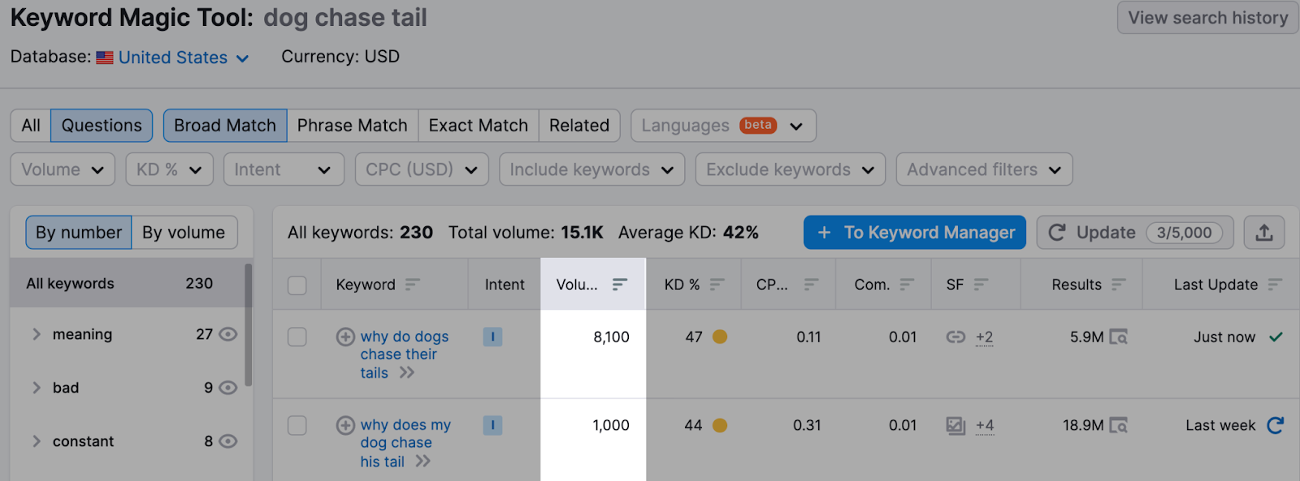Click the 'To Keyword Manager' button
Screen dimensions: 1300x481
click(914, 233)
